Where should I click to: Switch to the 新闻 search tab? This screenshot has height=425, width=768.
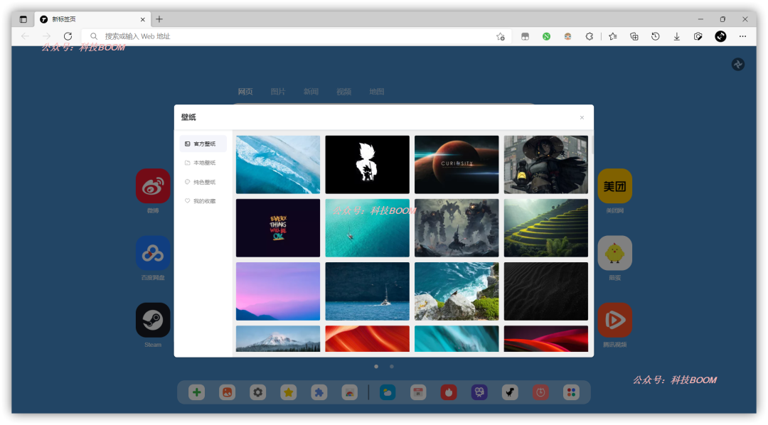coord(311,92)
